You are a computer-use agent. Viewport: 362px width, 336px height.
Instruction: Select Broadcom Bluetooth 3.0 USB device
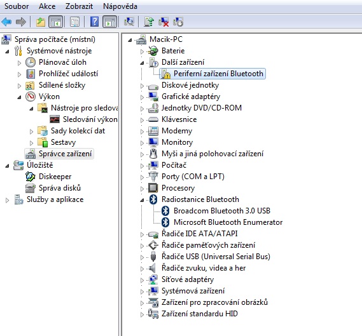[222, 211]
